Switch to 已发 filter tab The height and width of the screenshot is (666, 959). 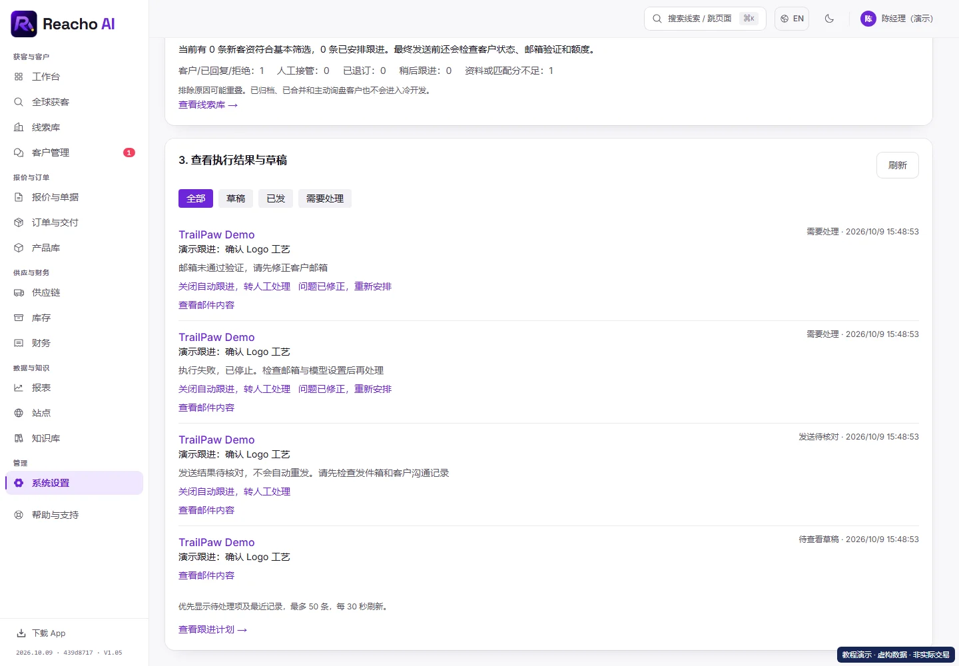(276, 198)
